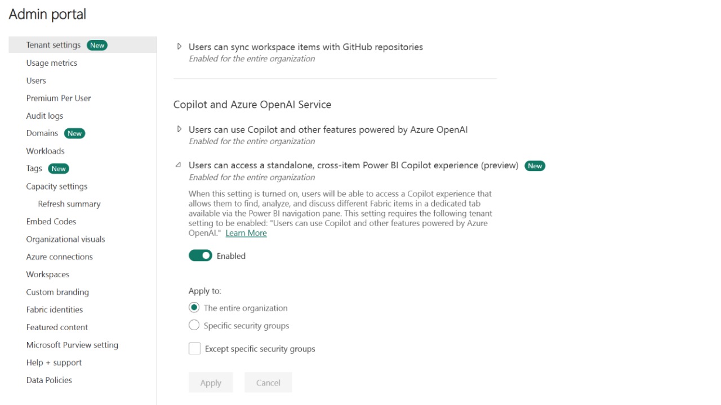Viewport: 721px width, 405px height.
Task: Switch to Tenant settings
Action: tap(53, 44)
